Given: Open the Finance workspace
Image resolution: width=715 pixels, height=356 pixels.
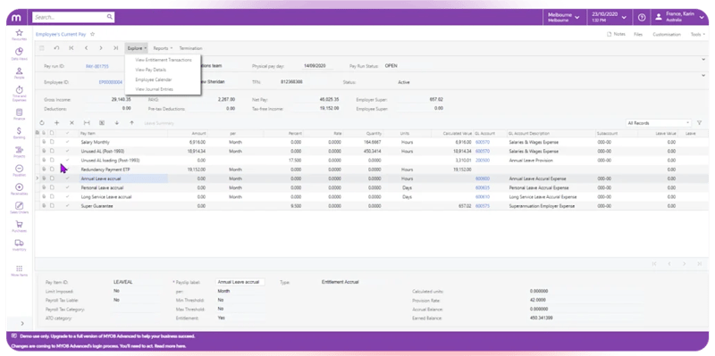Looking at the screenshot, I should pyautogui.click(x=19, y=114).
